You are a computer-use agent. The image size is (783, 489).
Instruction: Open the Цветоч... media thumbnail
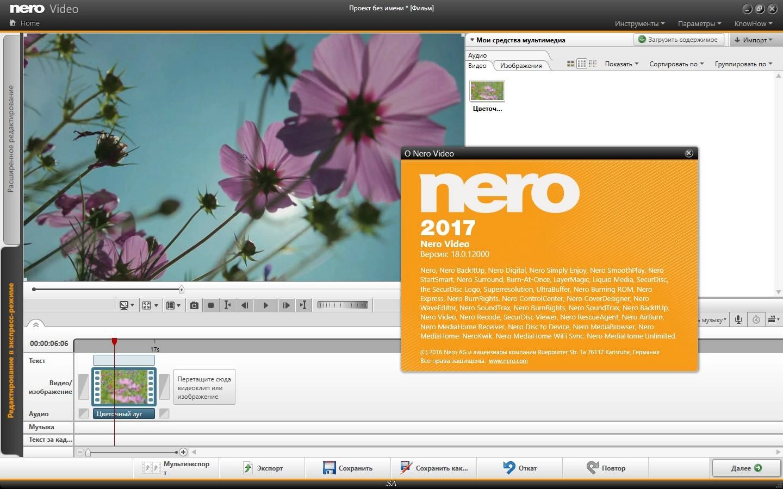[487, 91]
